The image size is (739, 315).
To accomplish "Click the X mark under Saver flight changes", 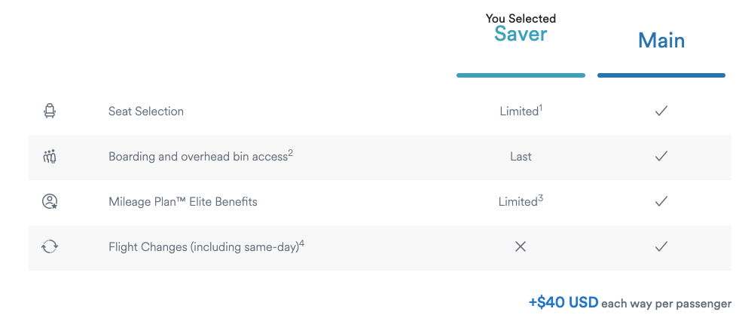I will coord(520,247).
